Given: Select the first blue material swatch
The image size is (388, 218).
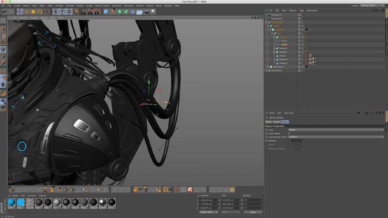Looking at the screenshot, I should tap(12, 202).
